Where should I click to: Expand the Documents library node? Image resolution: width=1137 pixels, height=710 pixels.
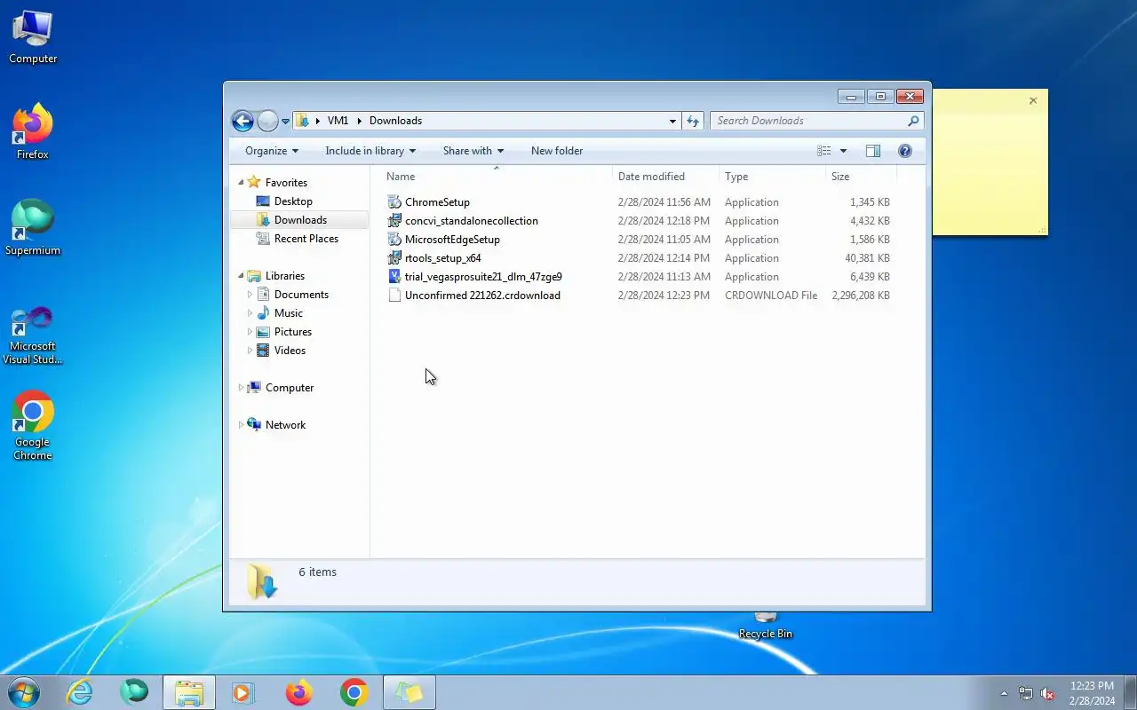(x=250, y=295)
